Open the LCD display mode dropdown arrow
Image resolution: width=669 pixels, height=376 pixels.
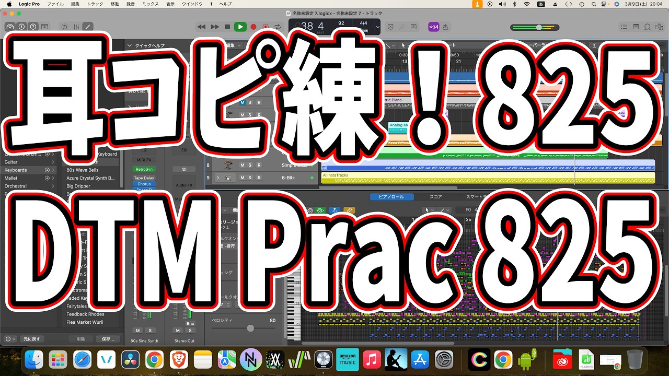(x=377, y=27)
